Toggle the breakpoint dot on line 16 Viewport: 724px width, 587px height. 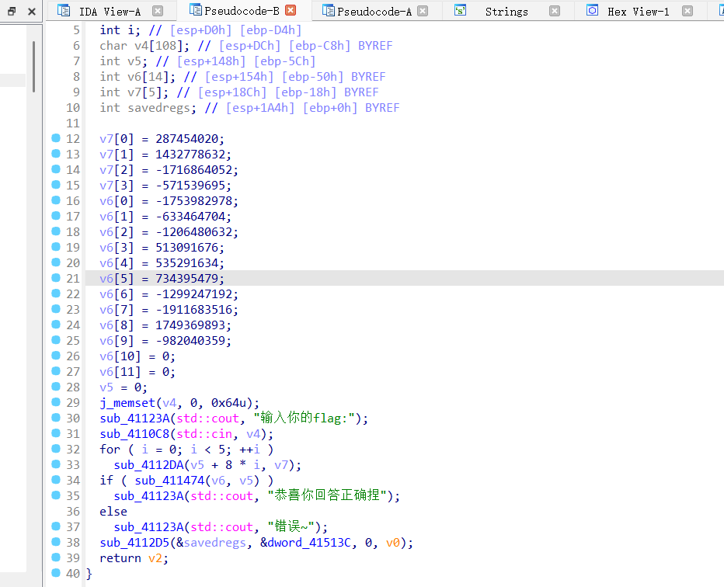click(x=56, y=200)
